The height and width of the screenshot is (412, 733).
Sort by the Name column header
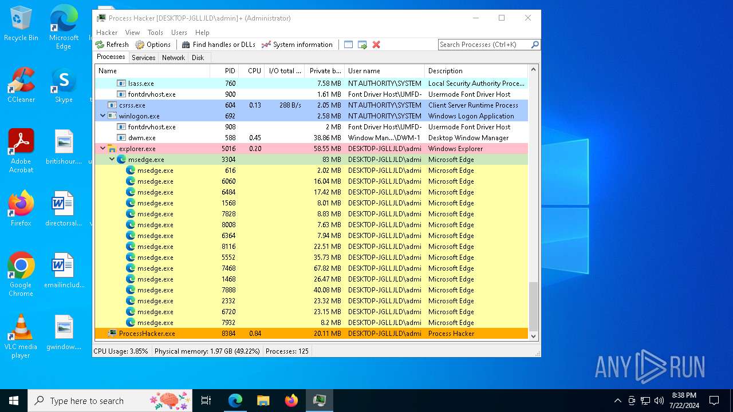pos(152,71)
